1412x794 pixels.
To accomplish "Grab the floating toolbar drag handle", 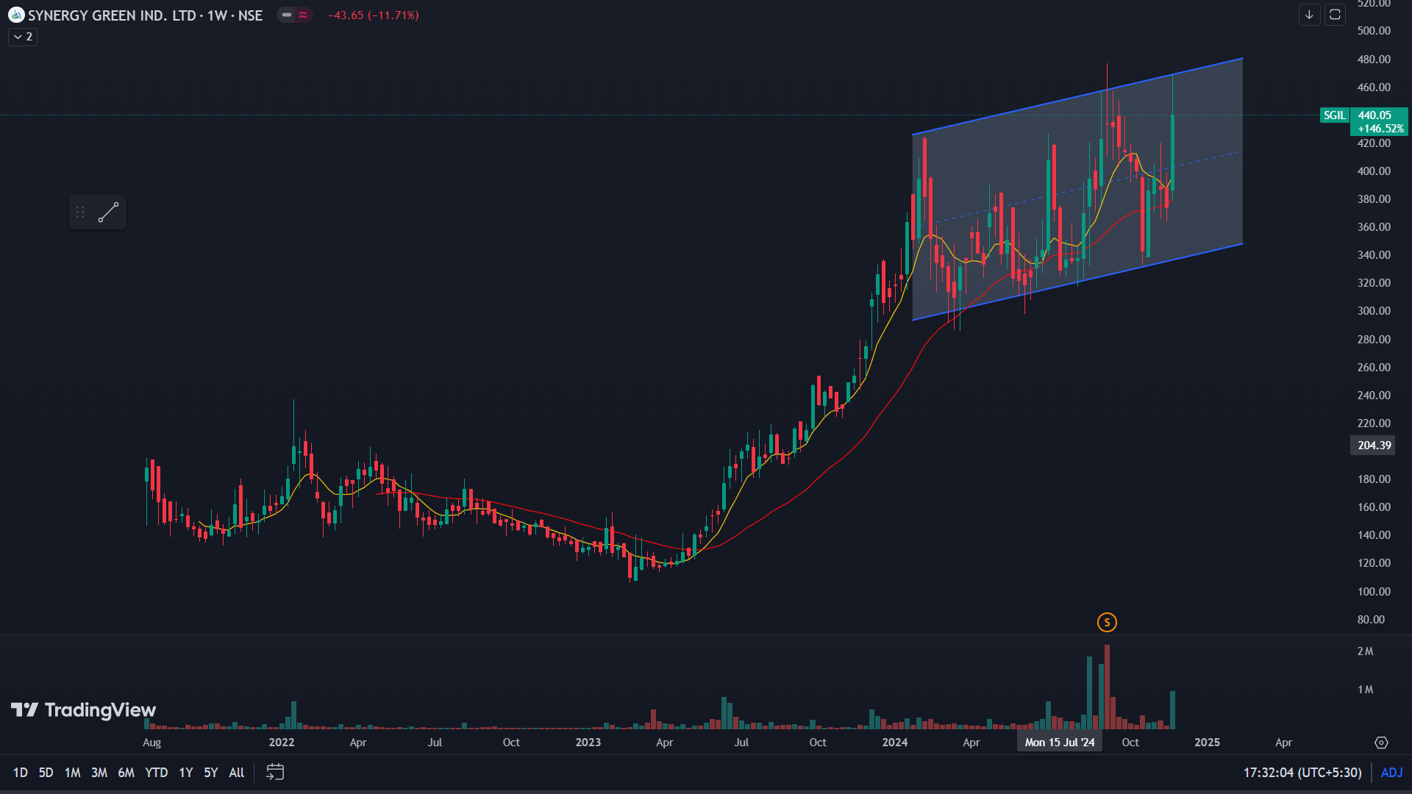I will pyautogui.click(x=80, y=212).
